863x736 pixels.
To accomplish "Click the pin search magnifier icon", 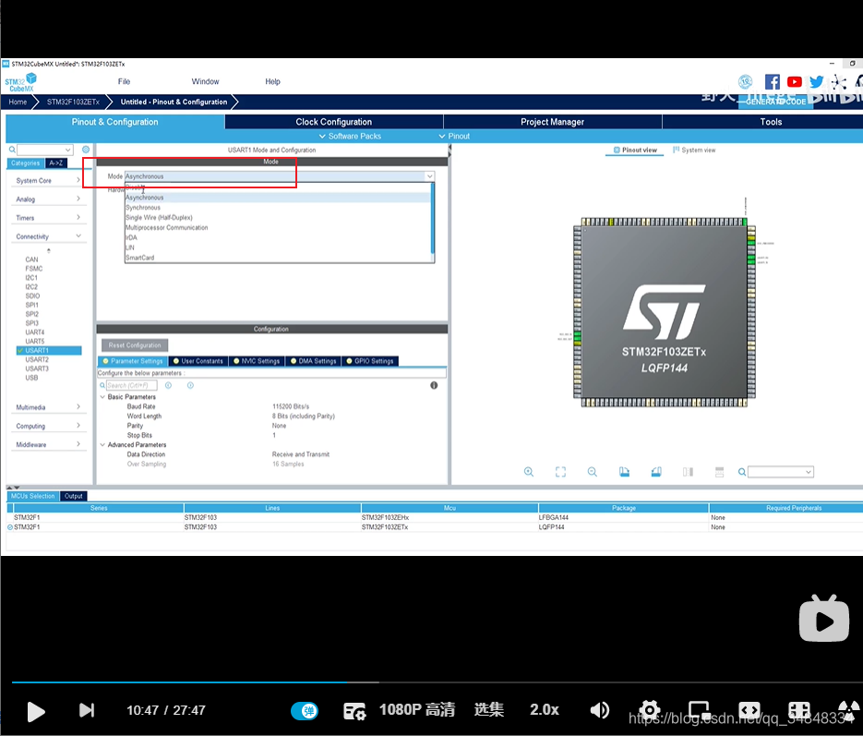I will (x=742, y=472).
